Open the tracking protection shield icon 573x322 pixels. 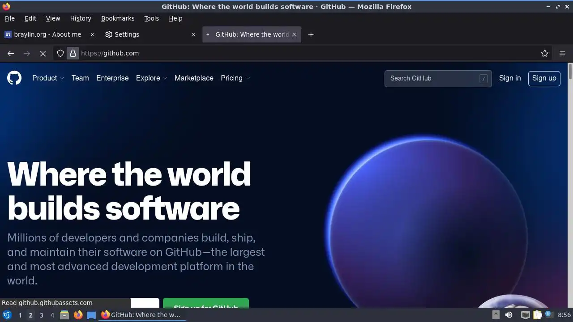pos(60,53)
